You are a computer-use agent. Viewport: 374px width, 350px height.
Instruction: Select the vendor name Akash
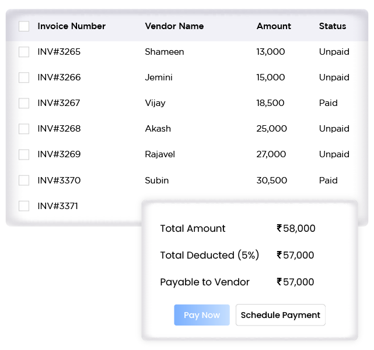tap(158, 129)
